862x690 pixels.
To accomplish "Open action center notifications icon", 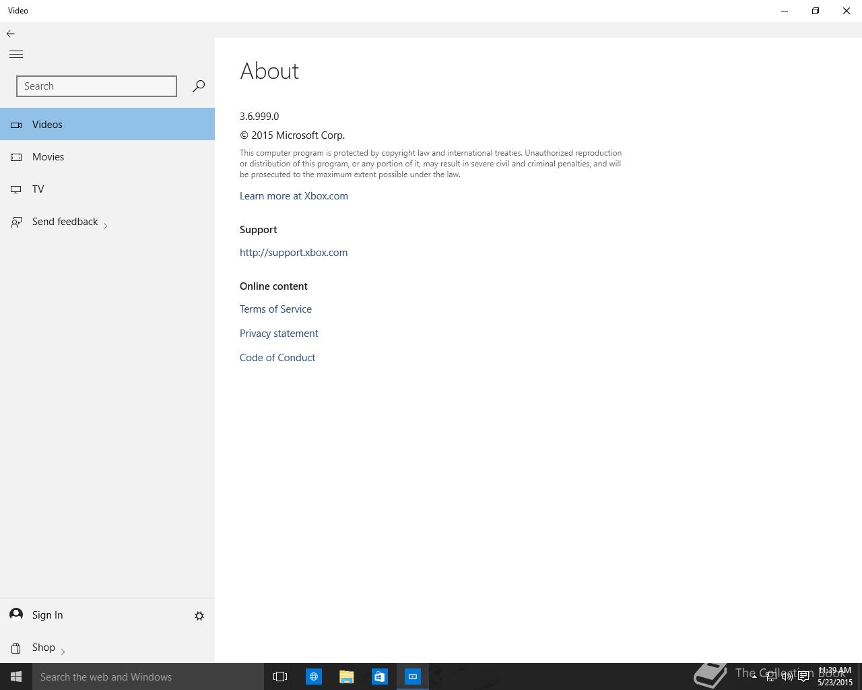I will [803, 677].
